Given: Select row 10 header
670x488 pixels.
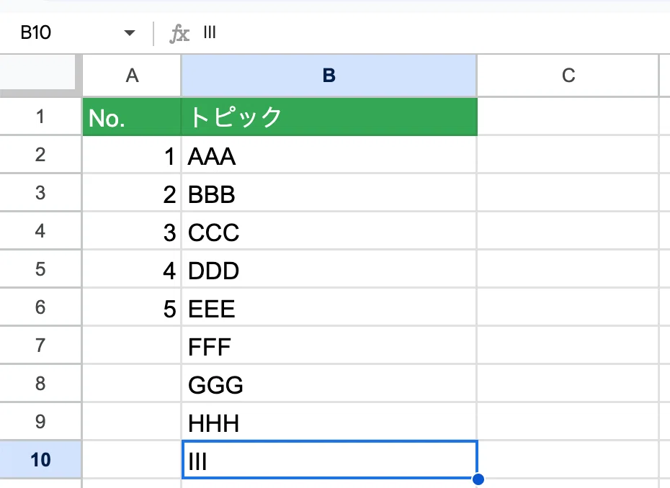Looking at the screenshot, I should click(x=40, y=460).
